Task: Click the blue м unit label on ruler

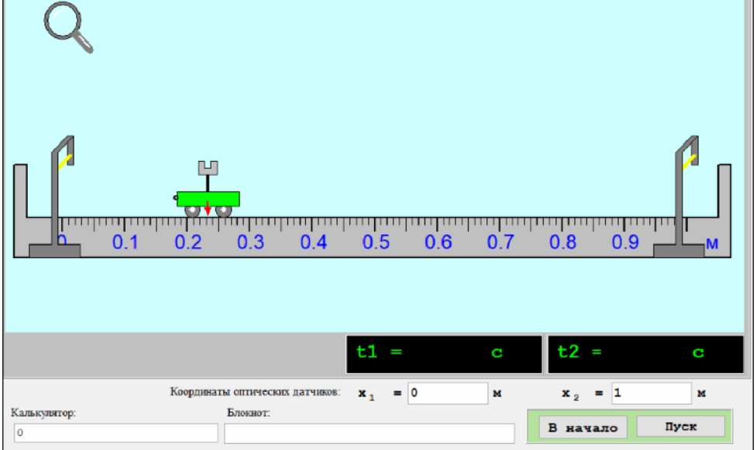Action: tap(712, 244)
